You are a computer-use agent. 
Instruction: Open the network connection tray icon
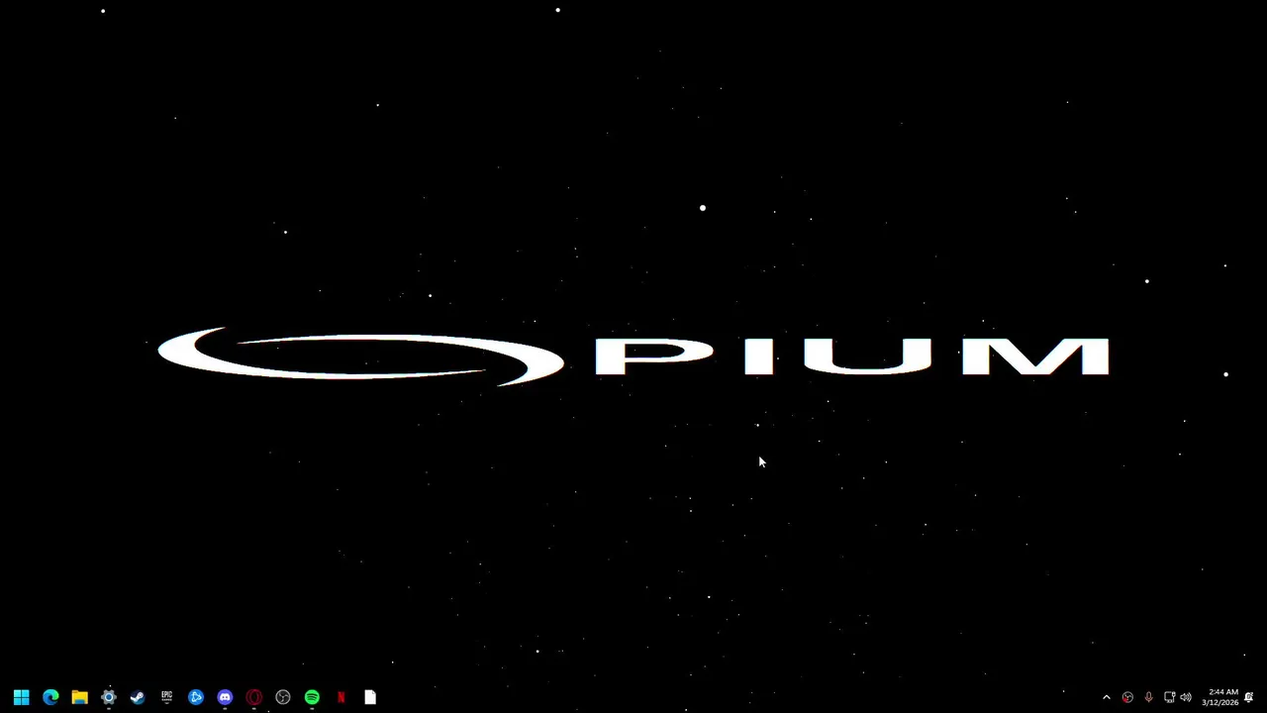[x=1169, y=697]
